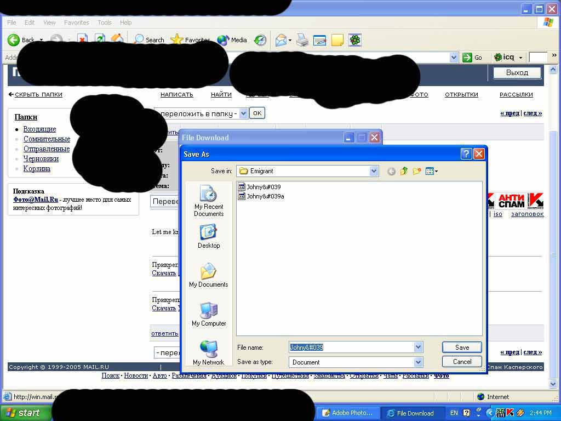Click the Фото@Mail.Ru link
Image resolution: width=561 pixels, height=421 pixels.
pos(36,200)
